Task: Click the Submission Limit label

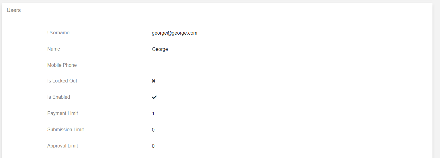Action: (65, 129)
